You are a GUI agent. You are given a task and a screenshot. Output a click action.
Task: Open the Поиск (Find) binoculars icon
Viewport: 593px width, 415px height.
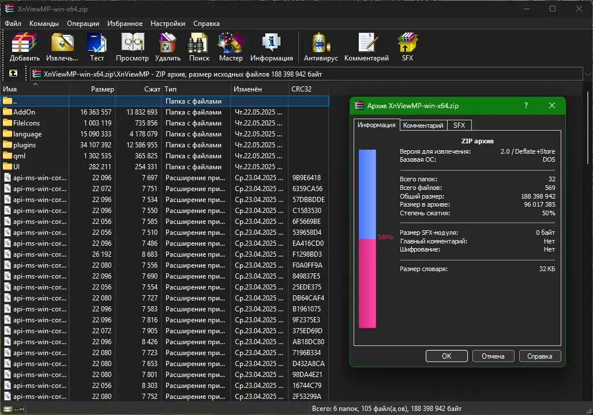pyautogui.click(x=199, y=47)
